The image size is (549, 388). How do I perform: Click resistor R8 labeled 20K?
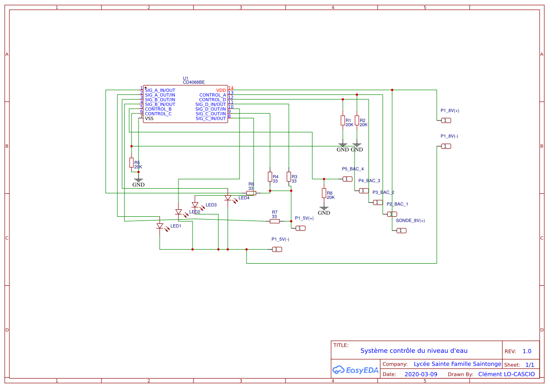324,193
